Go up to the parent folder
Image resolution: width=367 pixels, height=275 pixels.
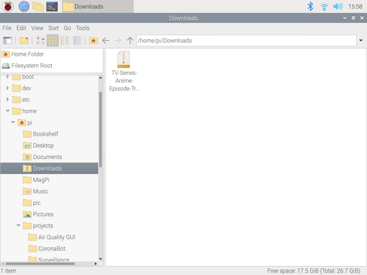coord(130,41)
